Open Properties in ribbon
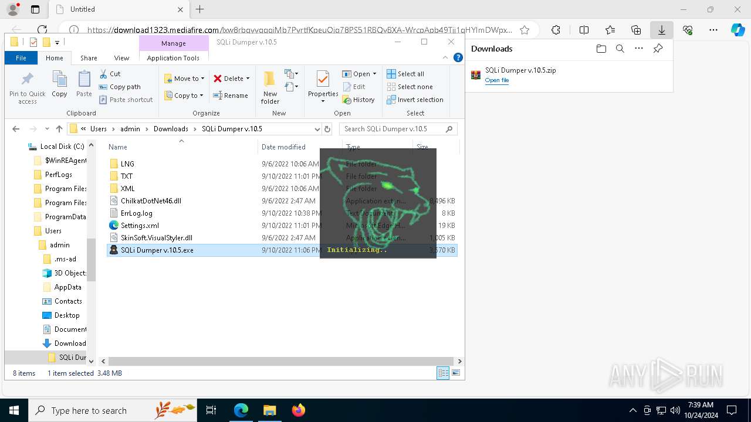This screenshot has width=751, height=422. (x=323, y=87)
